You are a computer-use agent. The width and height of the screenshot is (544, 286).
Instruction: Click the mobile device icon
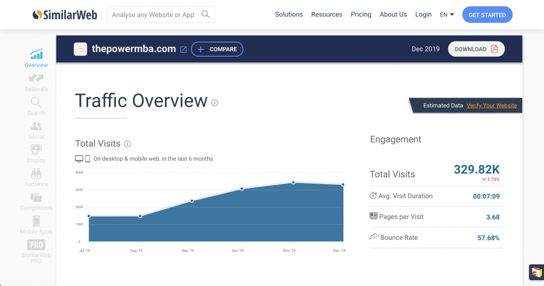click(88, 159)
